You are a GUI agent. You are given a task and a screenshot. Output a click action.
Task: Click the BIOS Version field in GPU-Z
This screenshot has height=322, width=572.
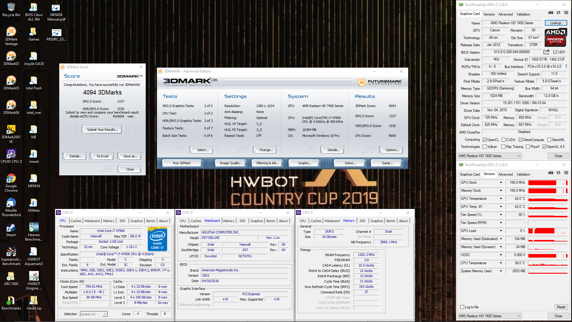512,52
